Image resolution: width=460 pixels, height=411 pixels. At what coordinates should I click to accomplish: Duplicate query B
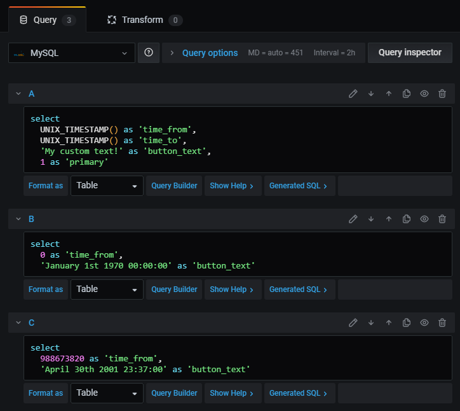point(407,219)
